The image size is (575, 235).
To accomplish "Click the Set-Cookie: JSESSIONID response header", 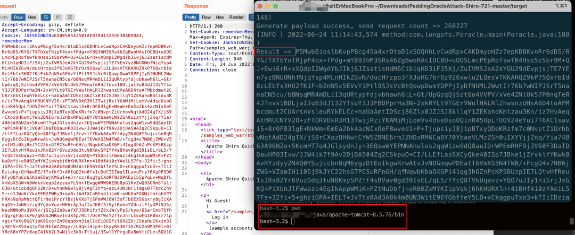I will click(221, 43).
